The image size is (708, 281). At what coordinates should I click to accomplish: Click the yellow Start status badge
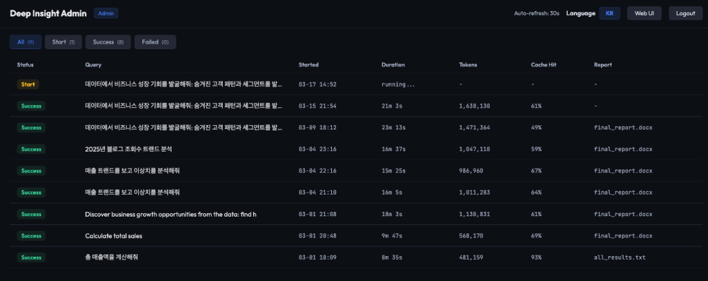tap(28, 84)
